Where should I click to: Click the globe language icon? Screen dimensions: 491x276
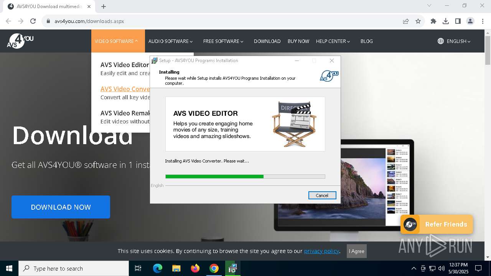441,41
